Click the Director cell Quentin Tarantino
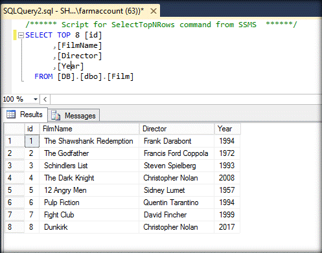322x253 pixels. (177, 203)
